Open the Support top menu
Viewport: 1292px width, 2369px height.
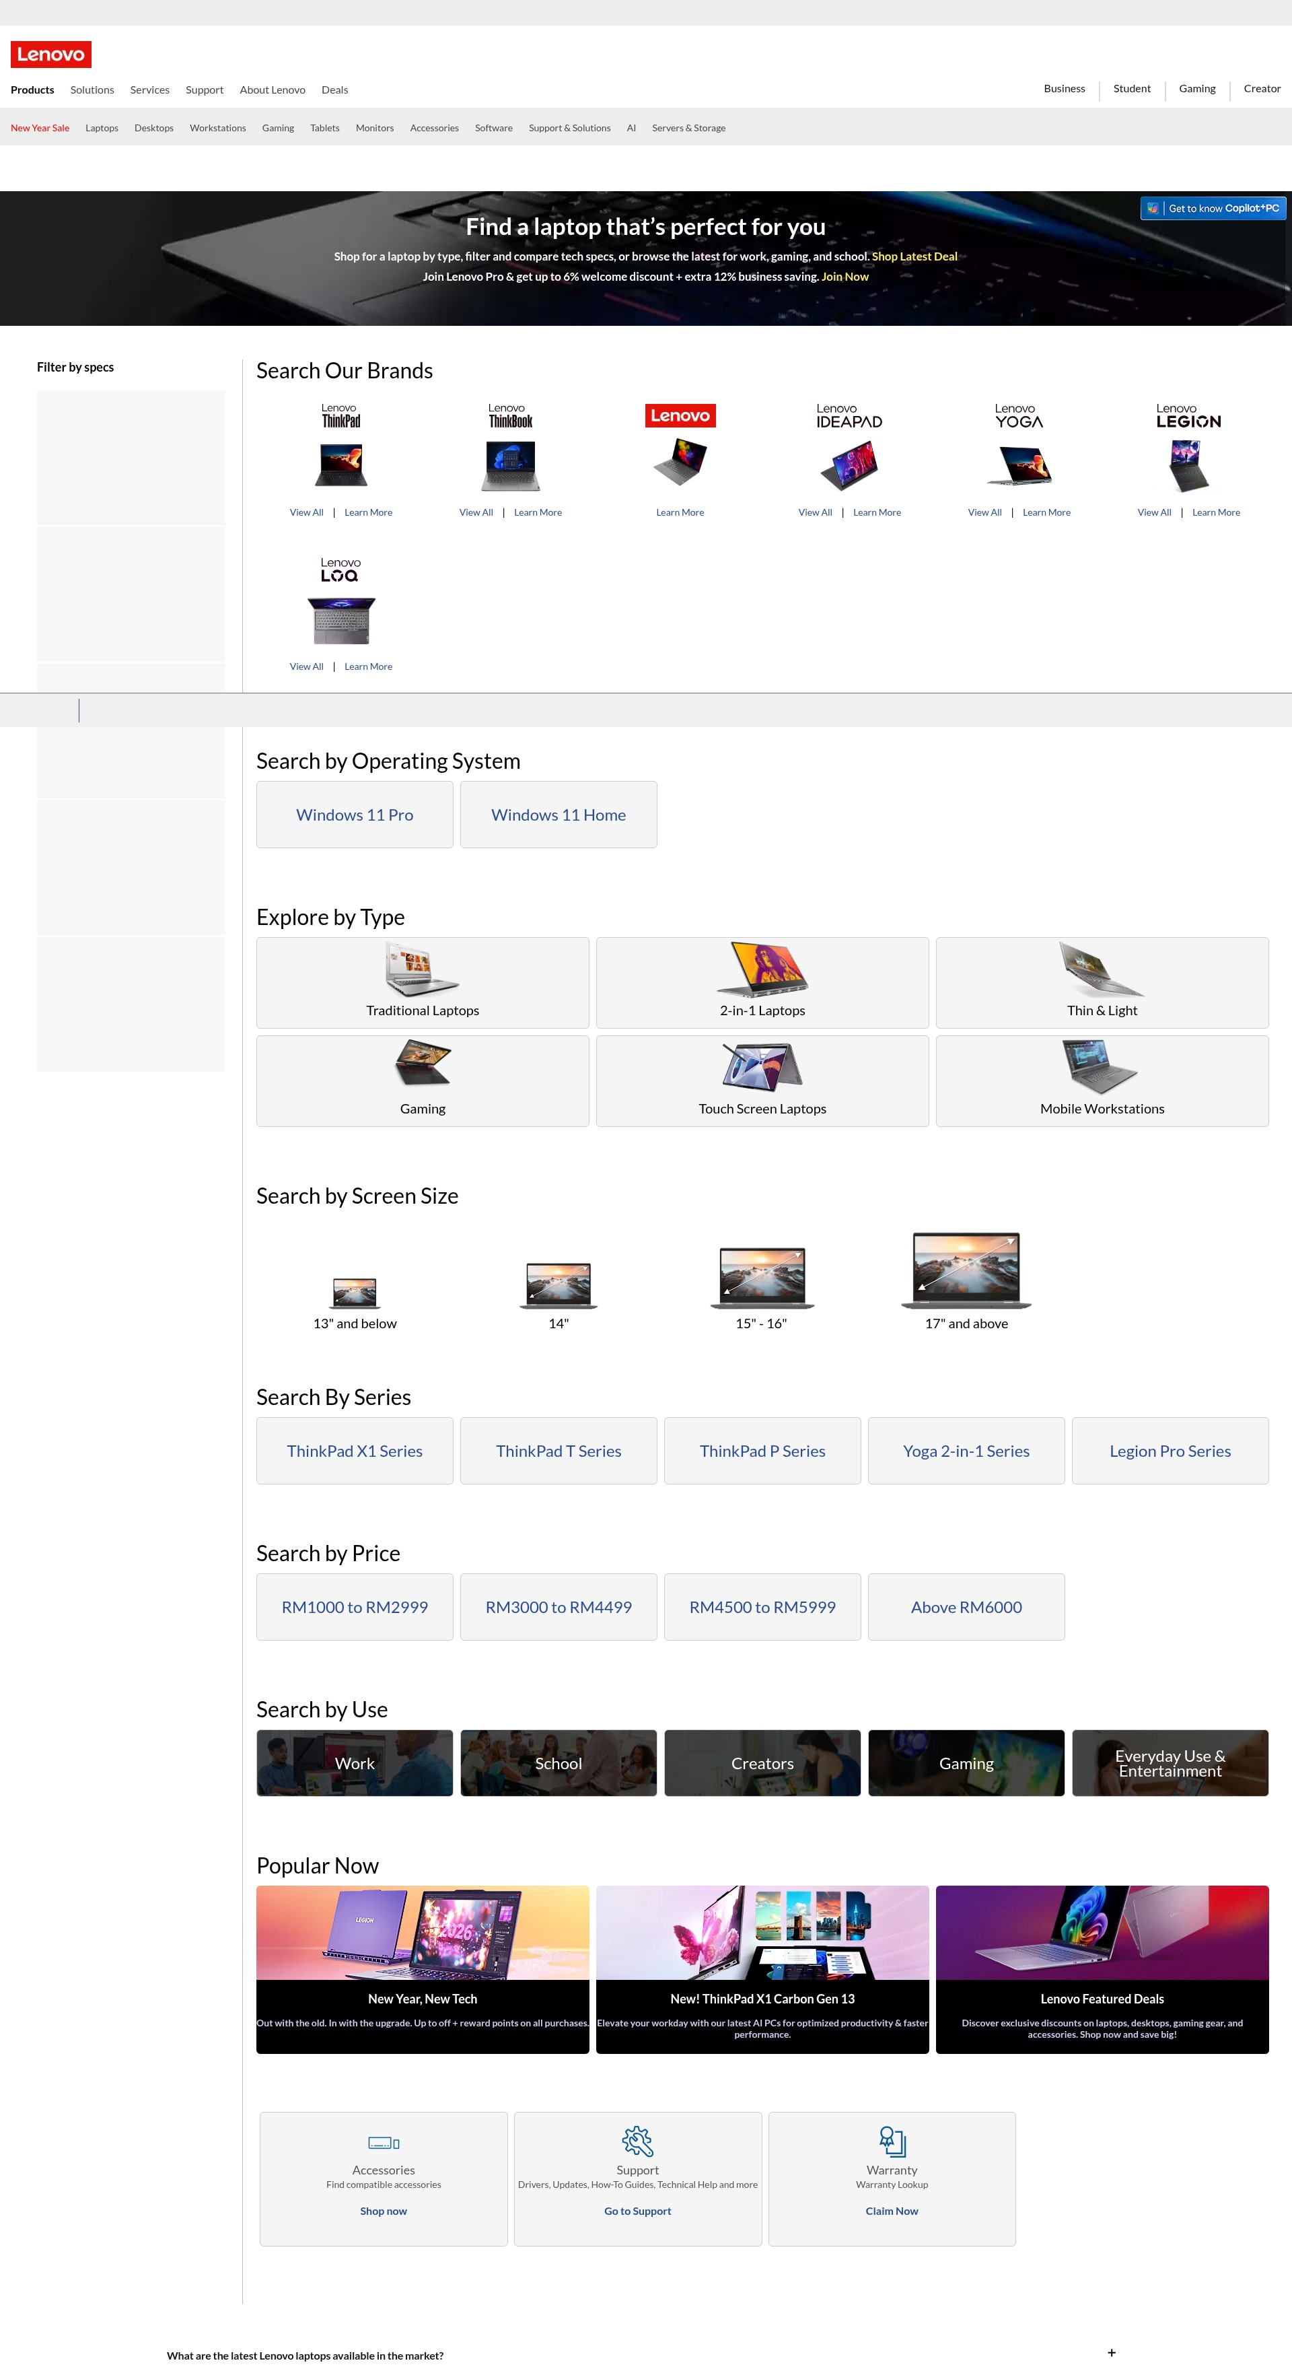click(x=204, y=90)
